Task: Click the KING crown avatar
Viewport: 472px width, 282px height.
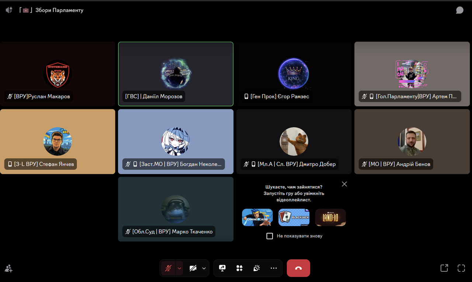Action: pos(294,74)
